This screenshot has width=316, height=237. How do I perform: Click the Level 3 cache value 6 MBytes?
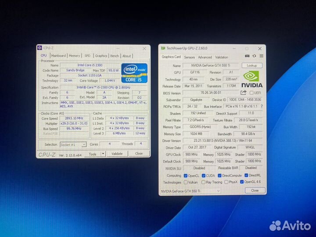(119, 133)
